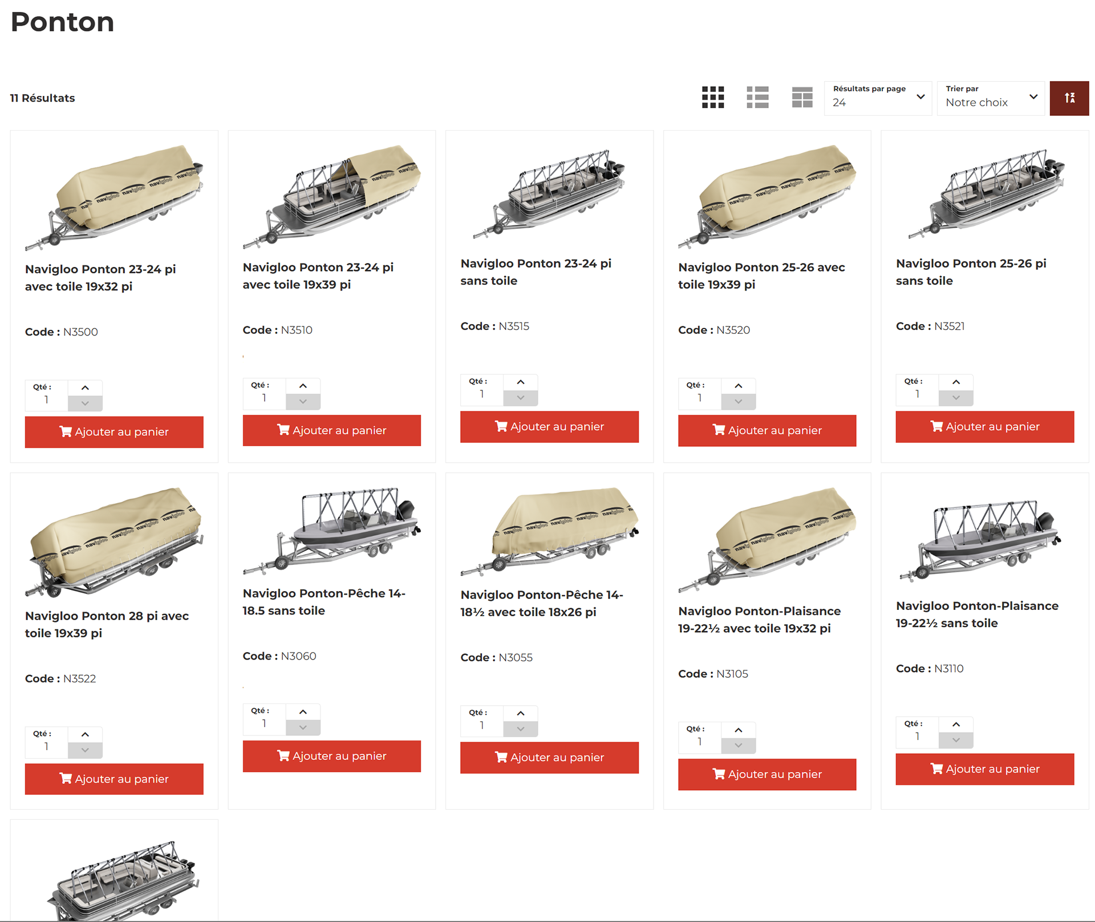
Task: Click the N3105 covered Plaisance image
Action: (767, 540)
